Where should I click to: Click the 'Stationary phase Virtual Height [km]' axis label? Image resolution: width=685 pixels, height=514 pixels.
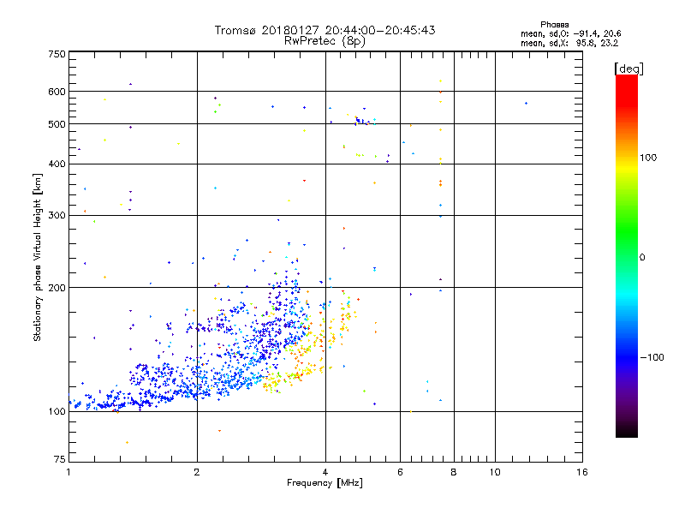point(38,257)
